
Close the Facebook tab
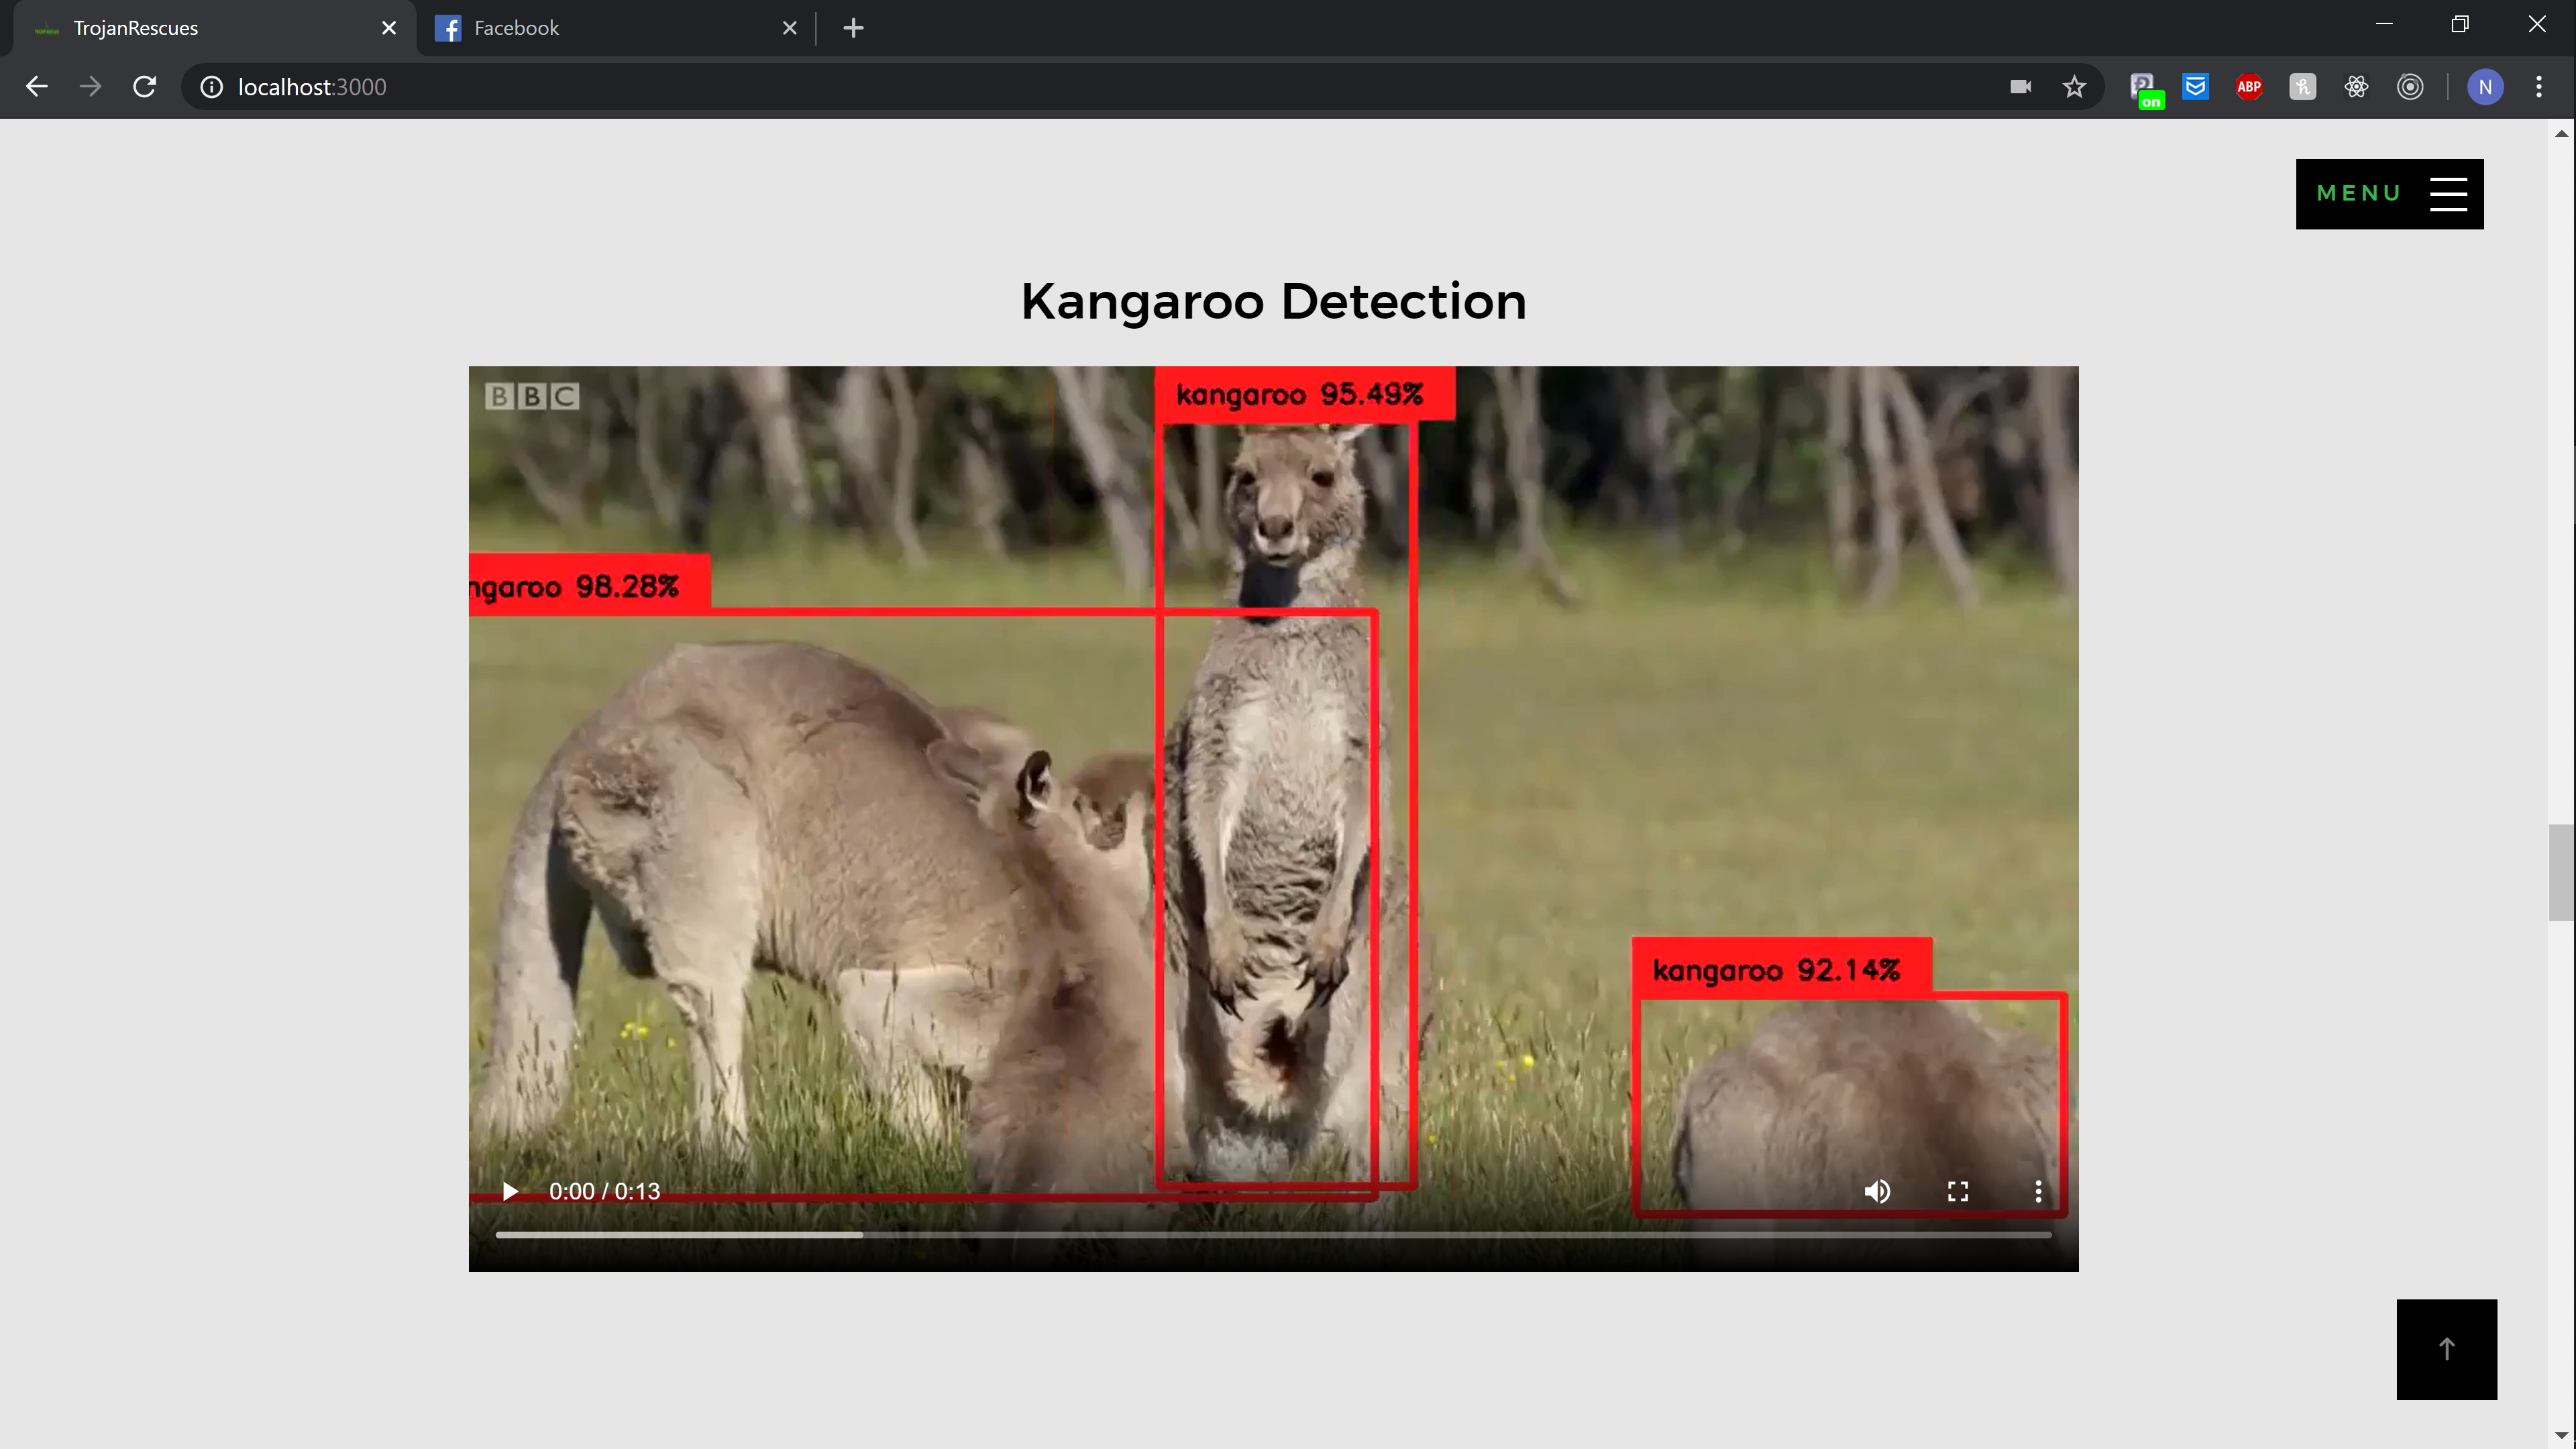(789, 28)
